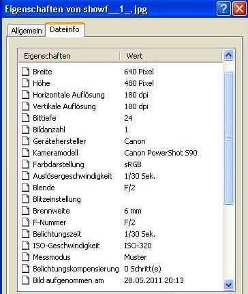Click the ISO-320 value

(138, 246)
